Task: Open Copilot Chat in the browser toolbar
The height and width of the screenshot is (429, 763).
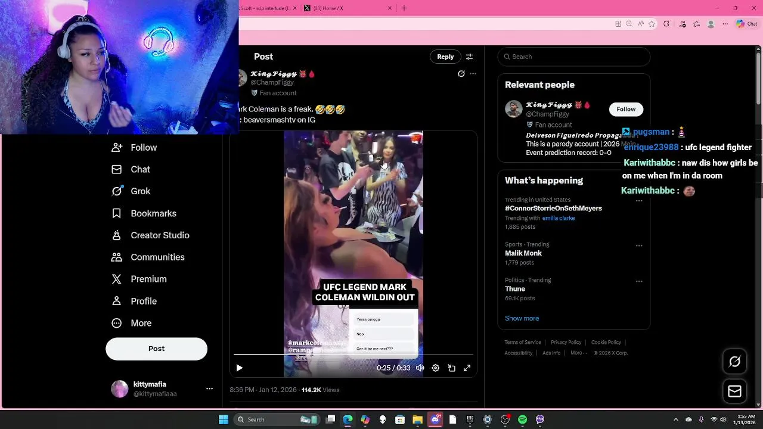Action: pyautogui.click(x=746, y=24)
